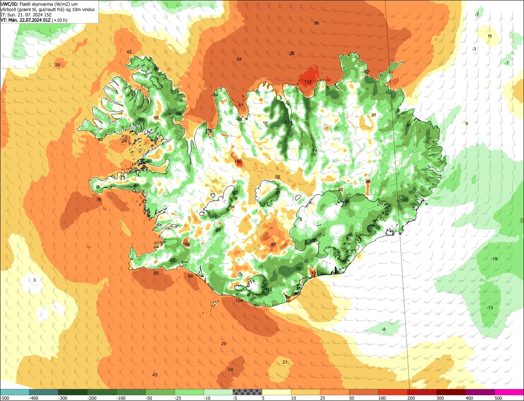This screenshot has width=524, height=401.
Task: Click the map value 55 in the Westfjords
Action: [156, 118]
